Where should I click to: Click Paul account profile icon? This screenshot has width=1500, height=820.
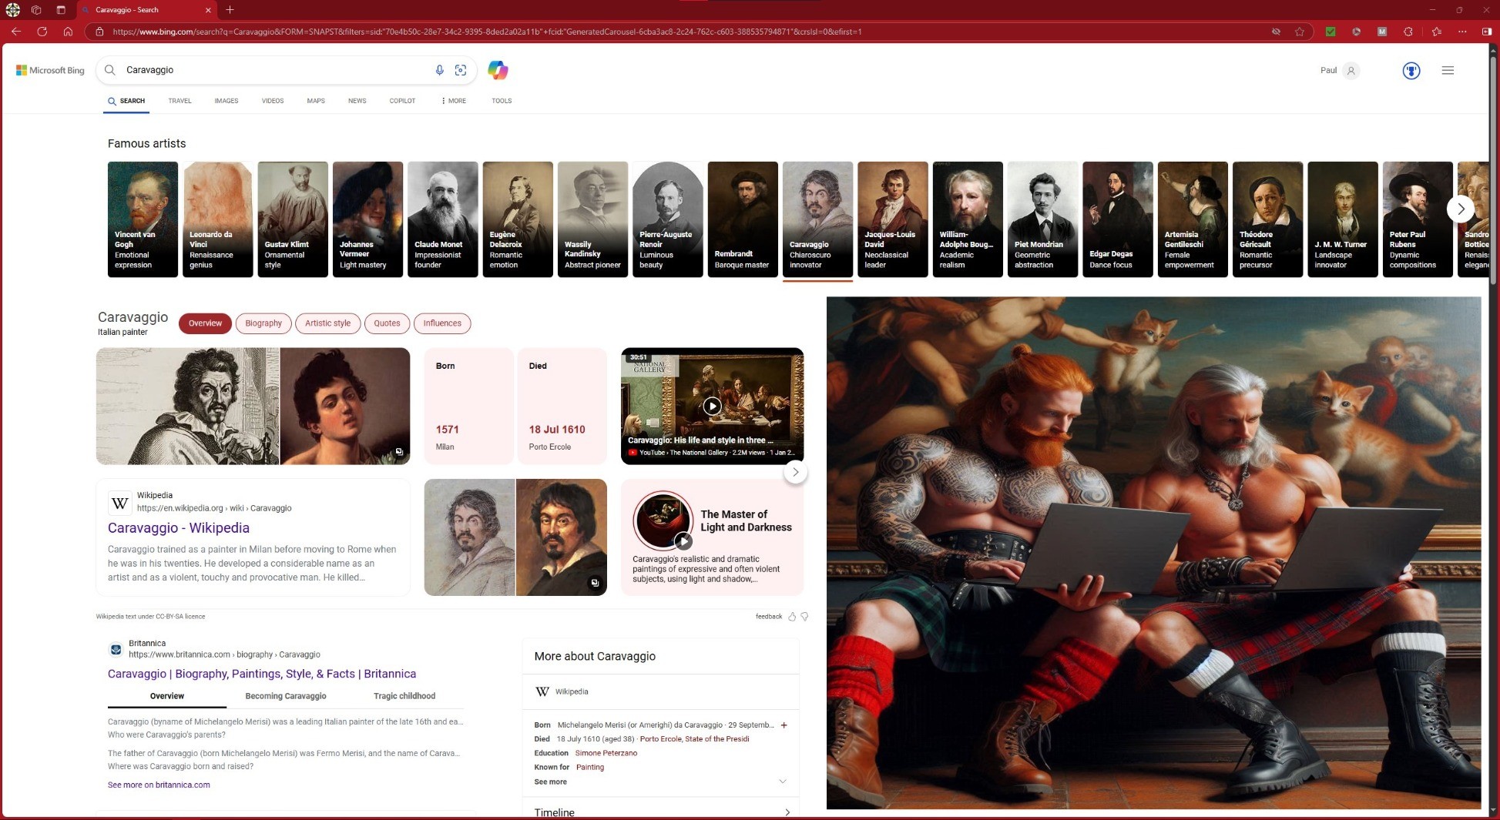pyautogui.click(x=1351, y=70)
